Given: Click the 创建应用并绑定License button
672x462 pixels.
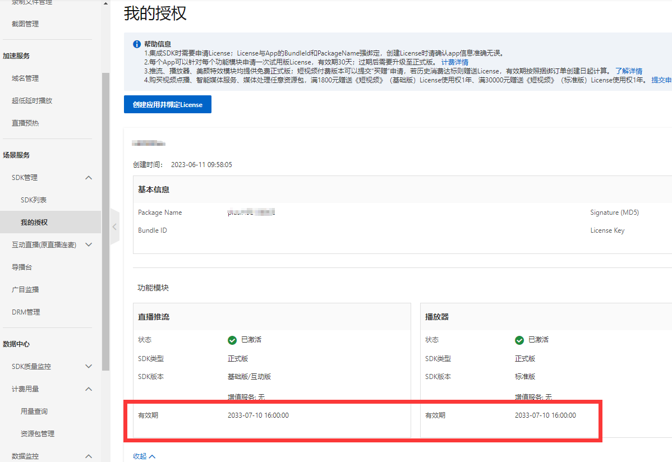Looking at the screenshot, I should (168, 105).
